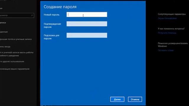Click 'Помогите усовершенствовать Windows' heading

[x=173, y=45]
